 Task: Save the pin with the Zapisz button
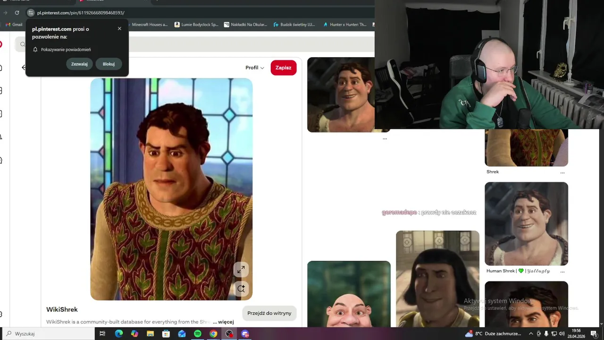coord(283,68)
